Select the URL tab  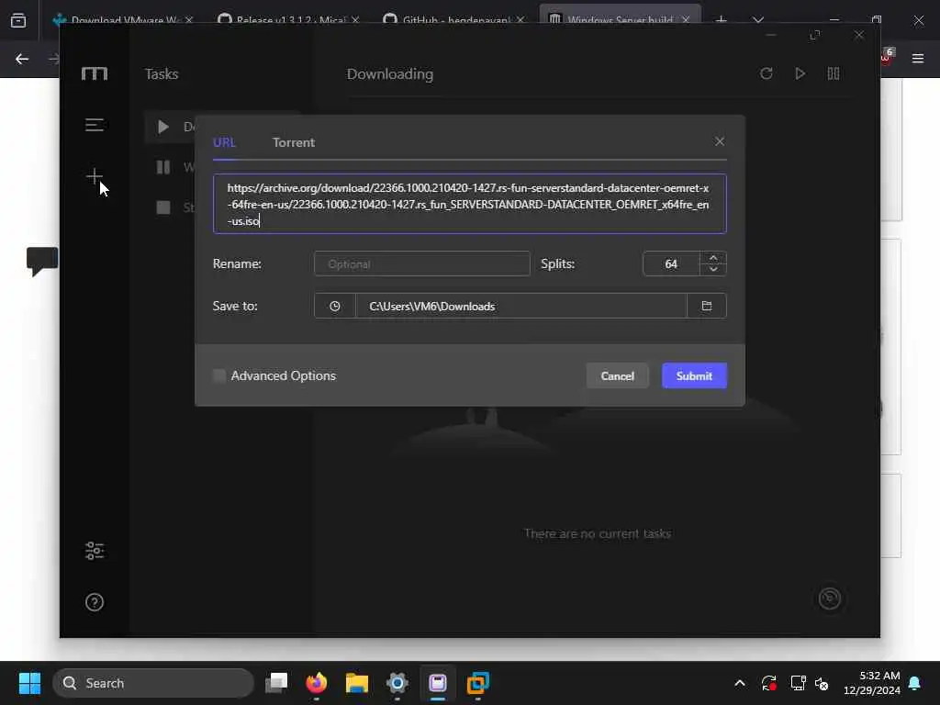pyautogui.click(x=224, y=142)
